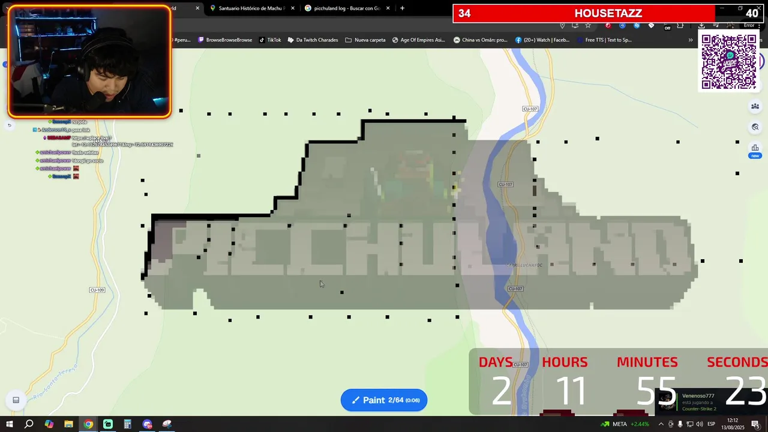Open Calculator from taskbar
Screen dimensions: 768x432
127,424
